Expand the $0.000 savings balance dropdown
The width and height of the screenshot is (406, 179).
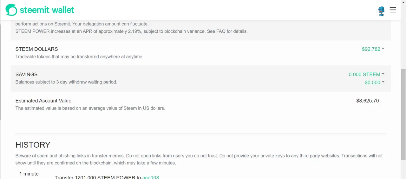coord(374,83)
